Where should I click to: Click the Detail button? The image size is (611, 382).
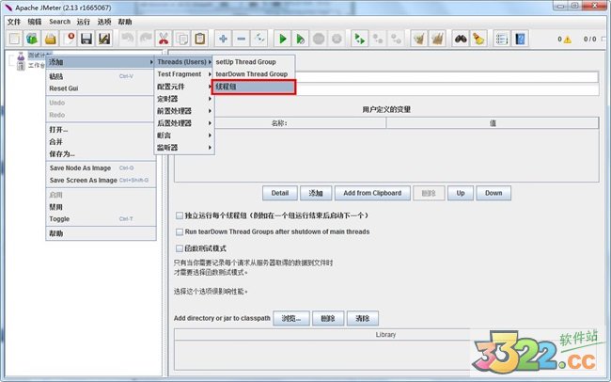point(280,193)
